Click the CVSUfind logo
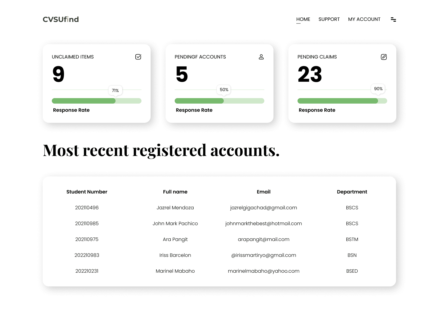Image resolution: width=439 pixels, height=312 pixels. point(61,19)
